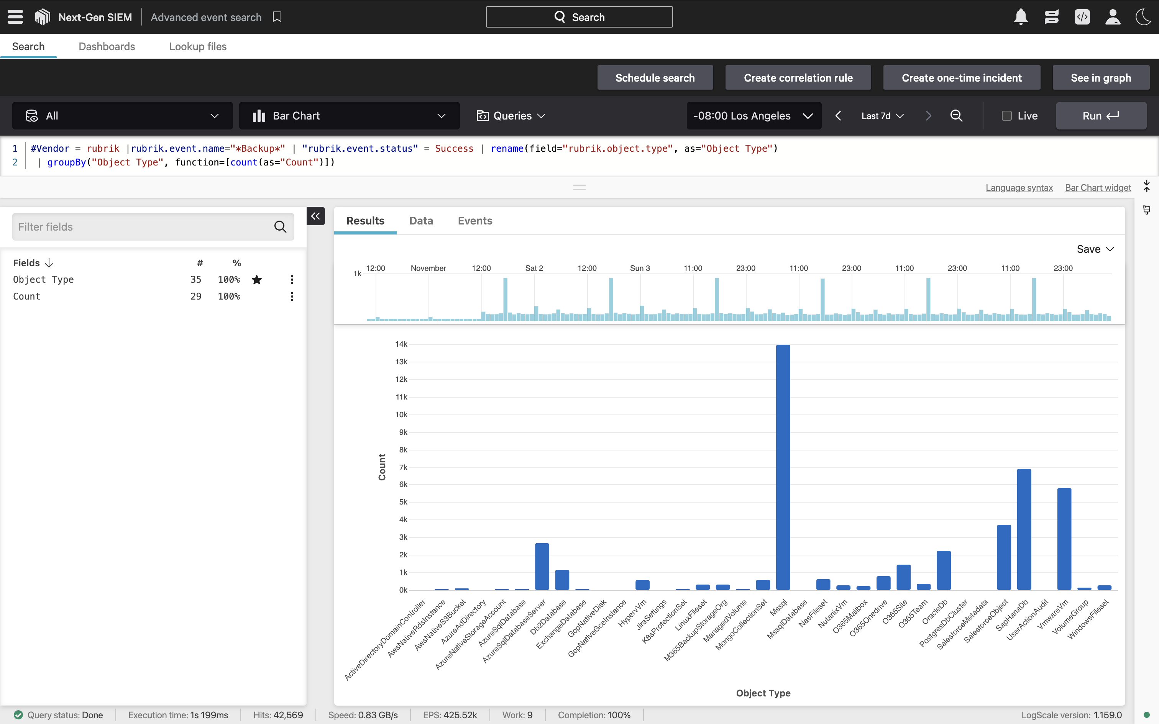
Task: Bookmark the Advanced event search page
Action: click(x=277, y=17)
